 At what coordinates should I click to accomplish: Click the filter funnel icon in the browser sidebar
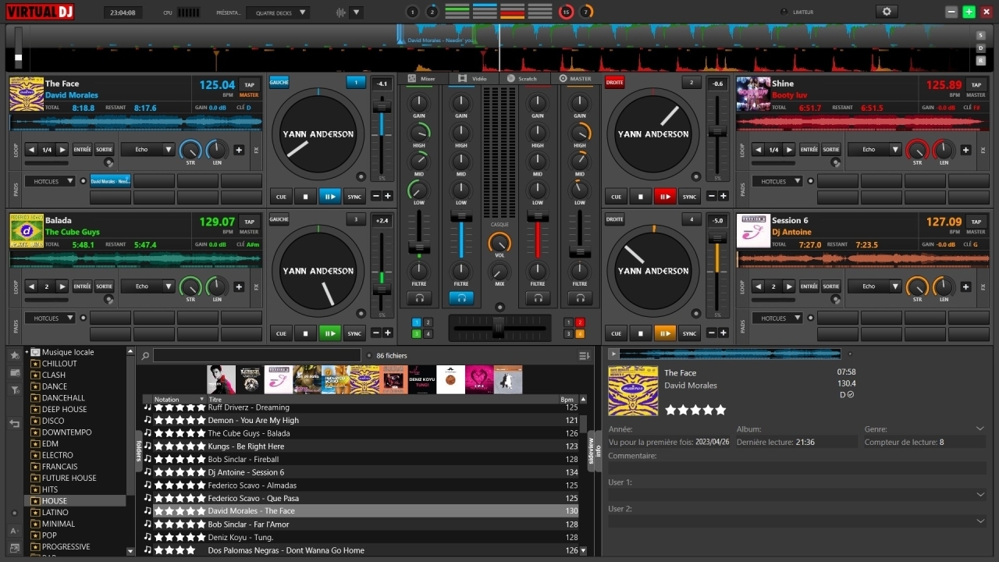[x=14, y=389]
